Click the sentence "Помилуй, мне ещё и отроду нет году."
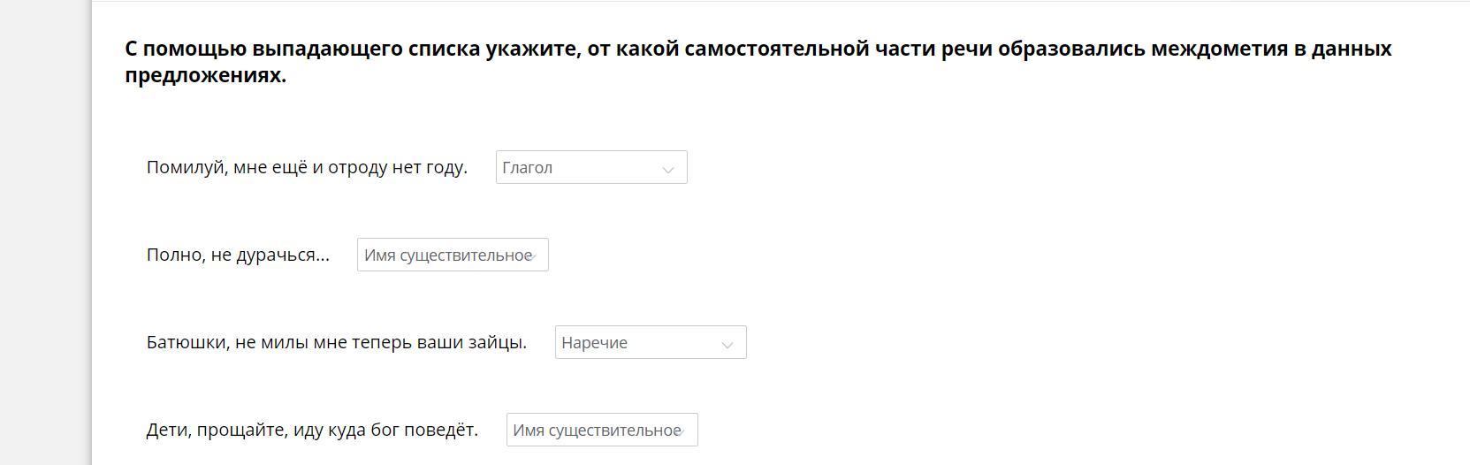The image size is (1470, 465). 307,168
